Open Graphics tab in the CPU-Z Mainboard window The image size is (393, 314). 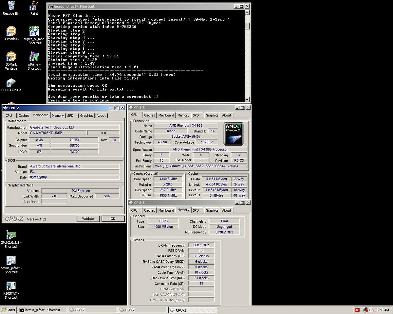click(x=86, y=115)
